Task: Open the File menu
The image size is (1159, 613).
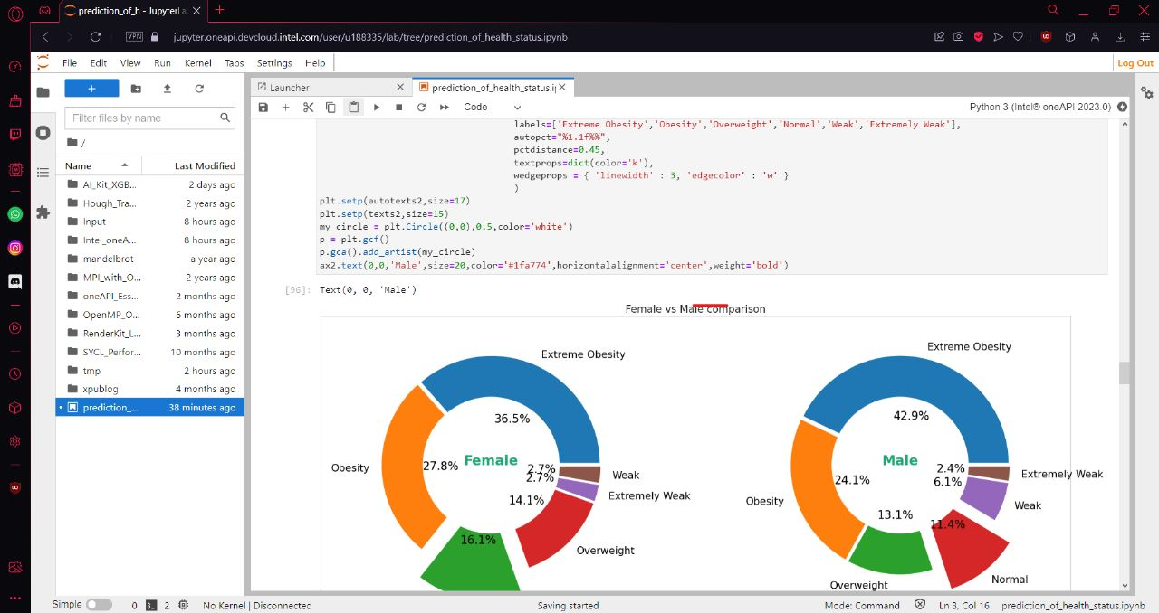Action: coord(70,63)
